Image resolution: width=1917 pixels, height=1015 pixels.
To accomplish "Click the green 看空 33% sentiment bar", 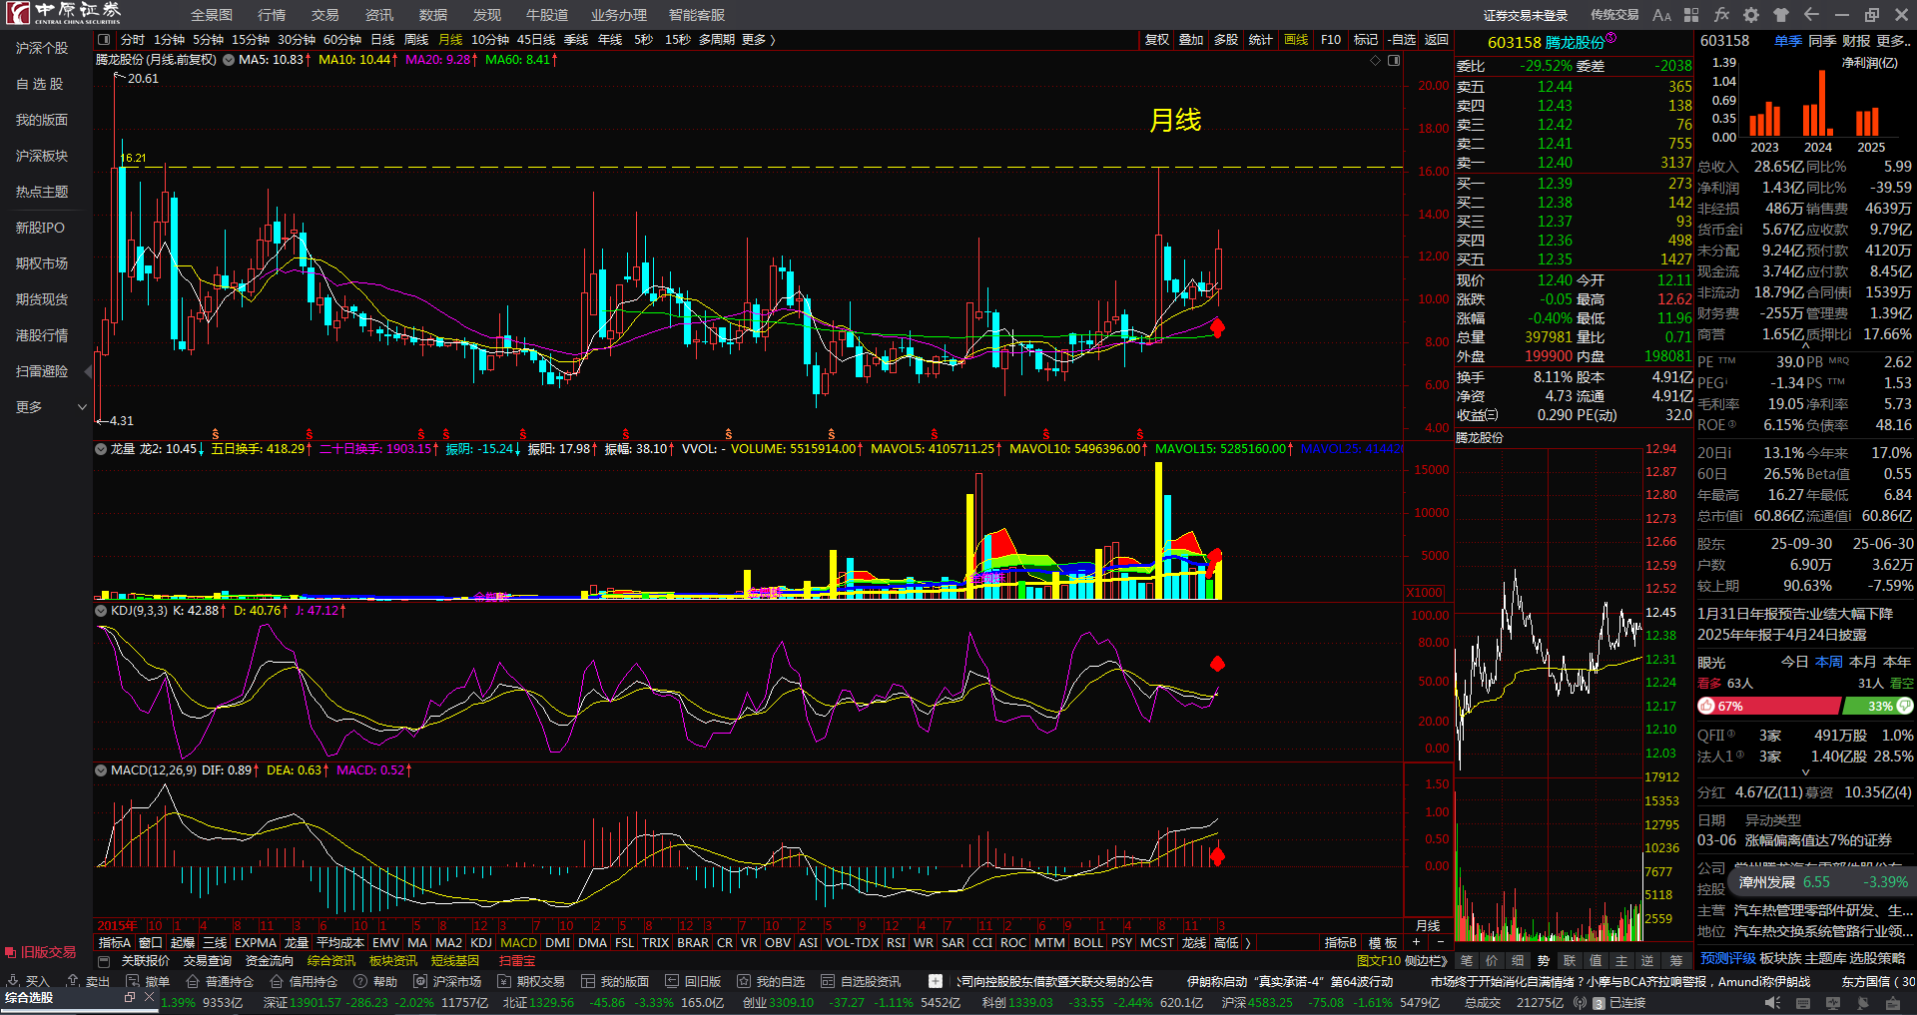I will click(1878, 706).
